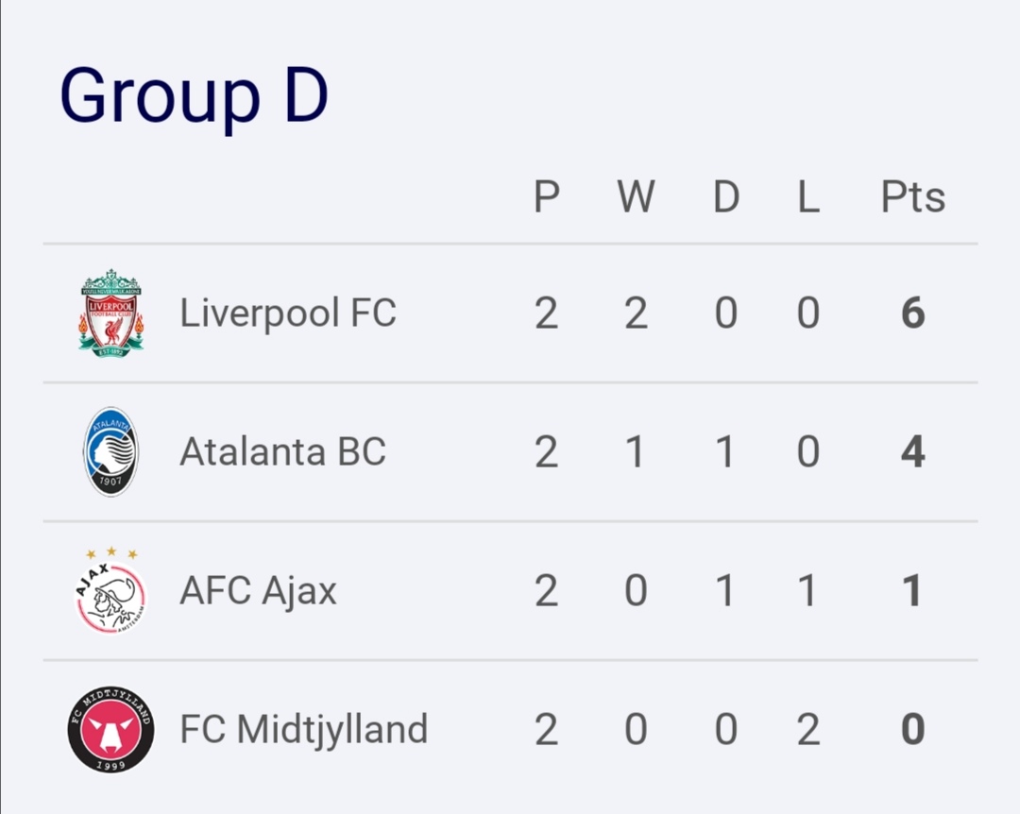Click the Pts column header

912,197
